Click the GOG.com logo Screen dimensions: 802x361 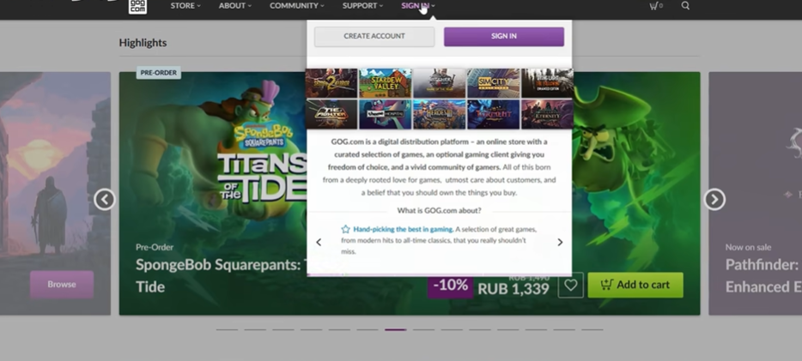coord(137,6)
